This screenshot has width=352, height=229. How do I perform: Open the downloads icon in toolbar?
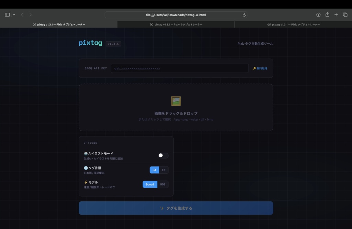[318, 15]
